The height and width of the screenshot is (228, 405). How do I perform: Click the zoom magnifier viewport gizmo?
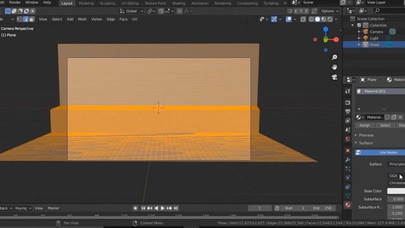coord(335,58)
